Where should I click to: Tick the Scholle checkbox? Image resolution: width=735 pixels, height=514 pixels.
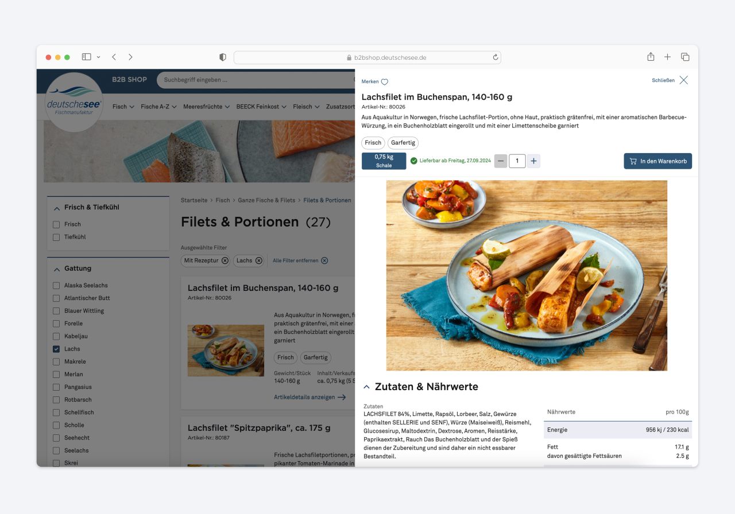pyautogui.click(x=56, y=425)
